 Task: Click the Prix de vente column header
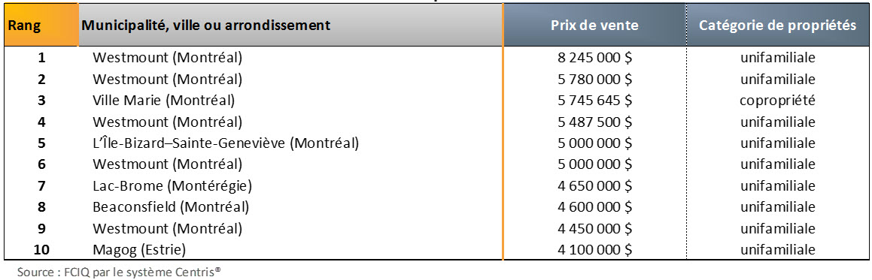point(594,26)
